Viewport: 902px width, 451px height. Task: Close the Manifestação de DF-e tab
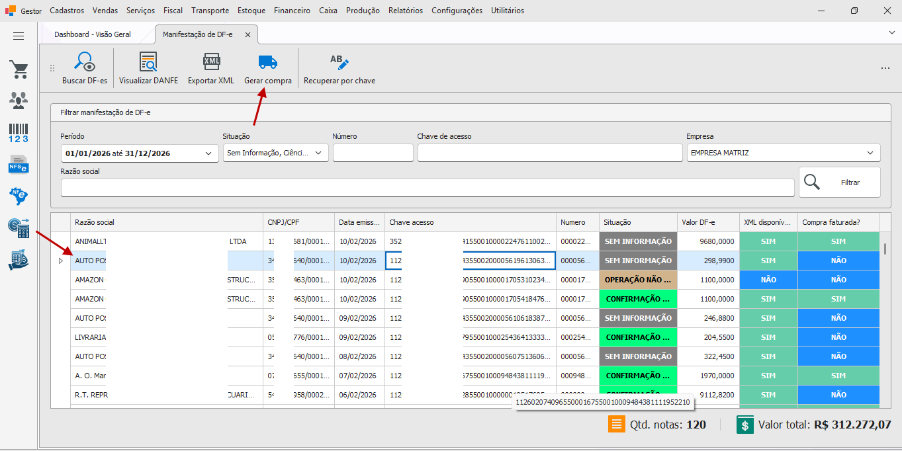pyautogui.click(x=248, y=34)
